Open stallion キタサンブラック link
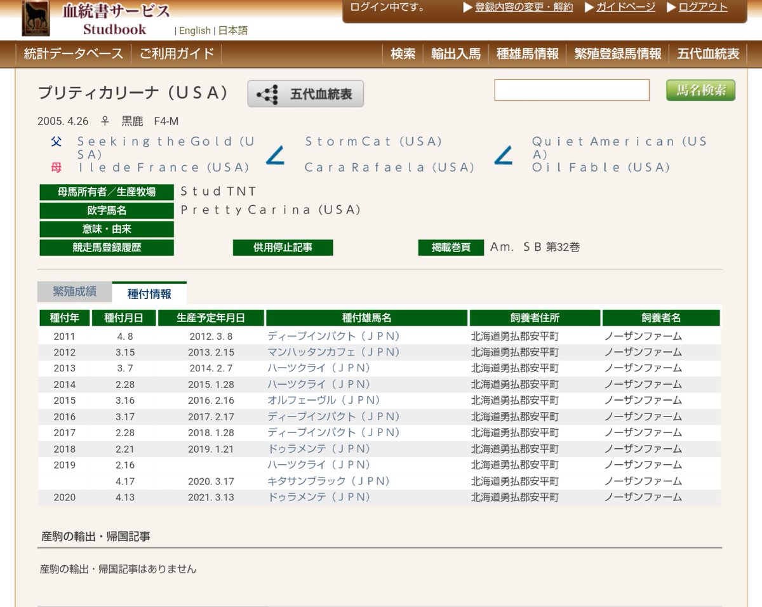 tap(329, 481)
